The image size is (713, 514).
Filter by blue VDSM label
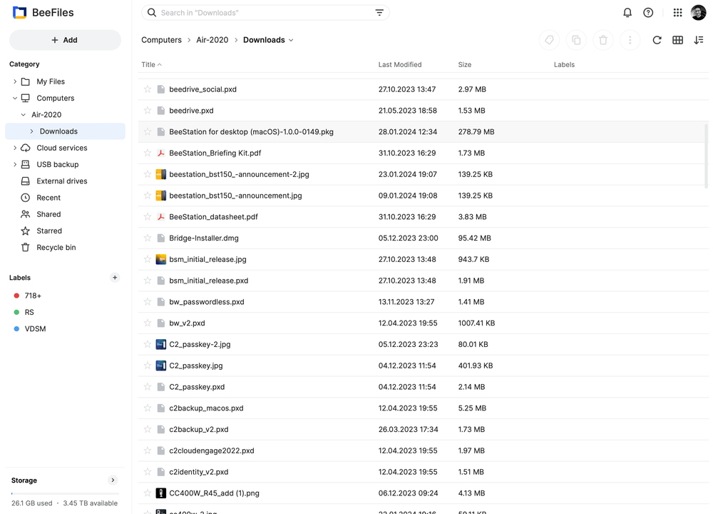30,328
